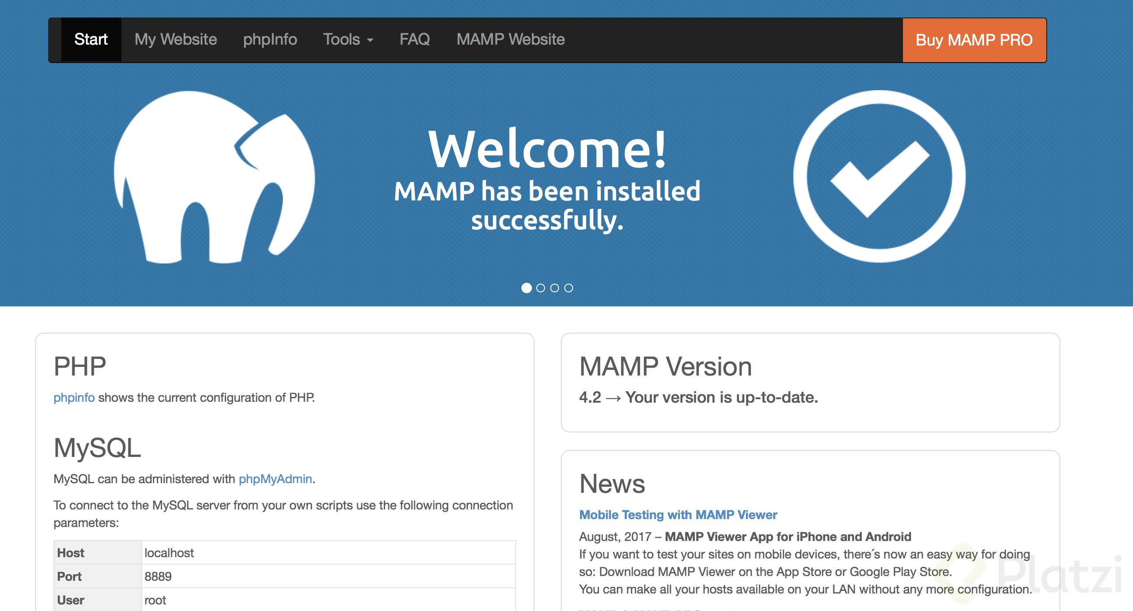The image size is (1133, 611).
Task: Click the Buy MAMP PRO button
Action: point(974,40)
